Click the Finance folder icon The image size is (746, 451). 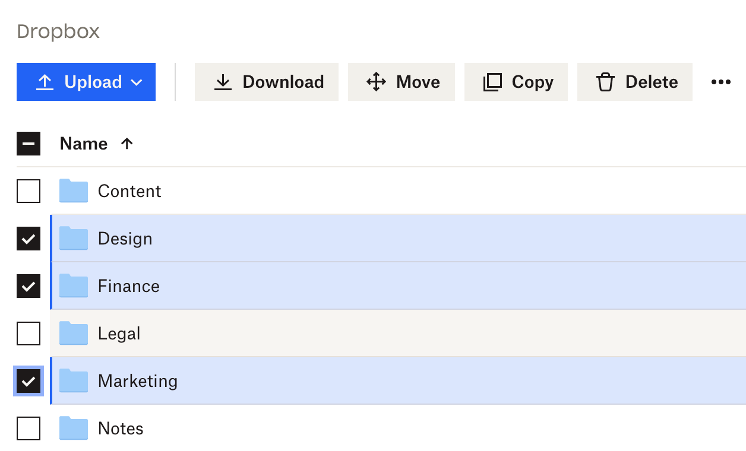pyautogui.click(x=74, y=286)
